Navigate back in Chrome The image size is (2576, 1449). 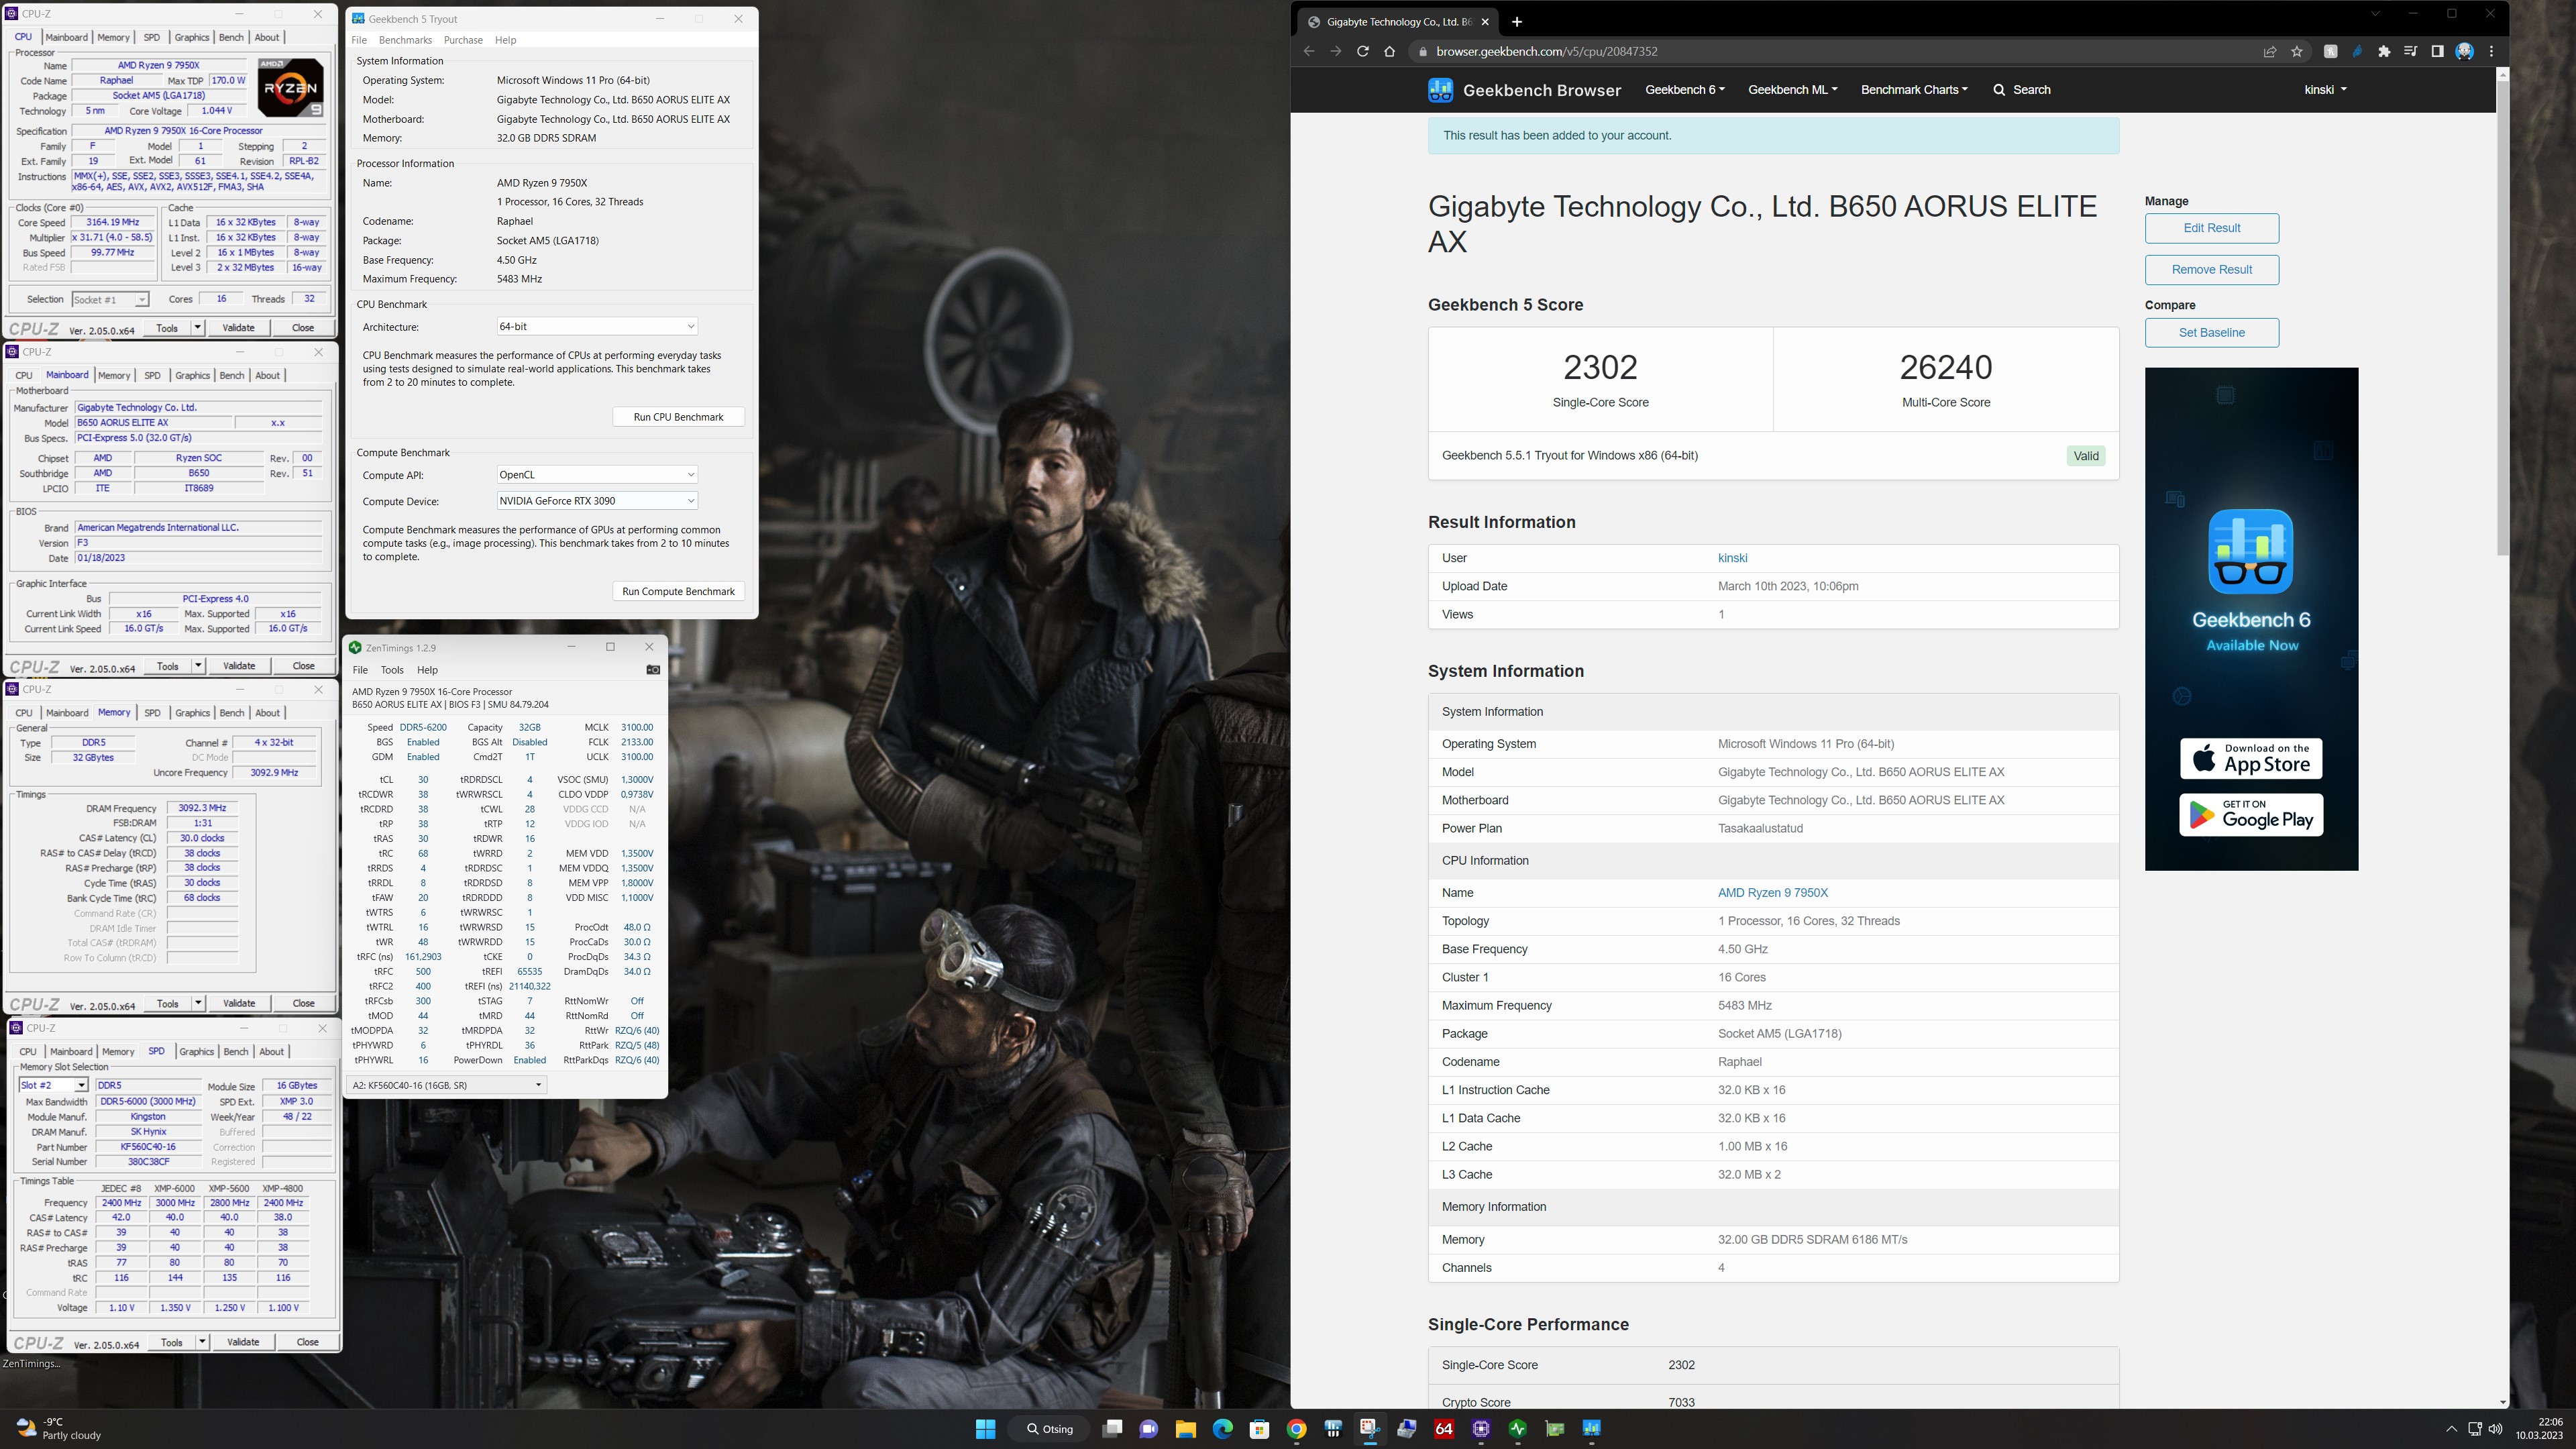coord(1309,52)
